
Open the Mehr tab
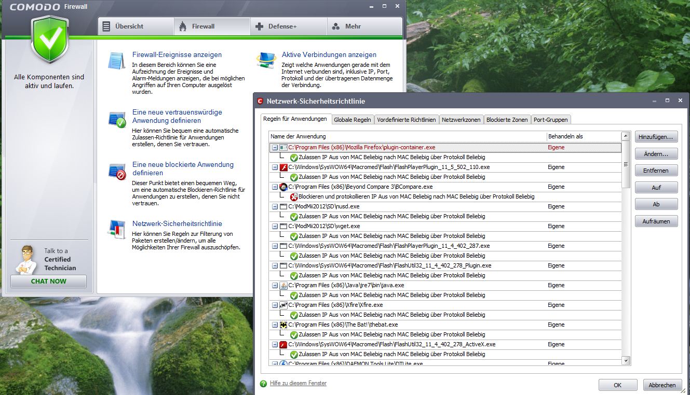(364, 26)
